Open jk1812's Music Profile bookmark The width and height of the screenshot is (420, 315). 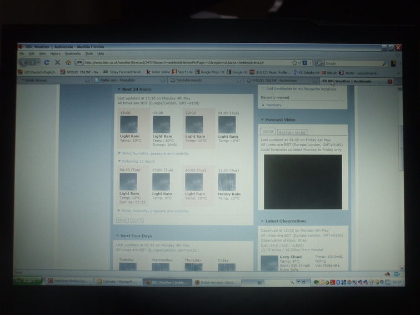270,72
